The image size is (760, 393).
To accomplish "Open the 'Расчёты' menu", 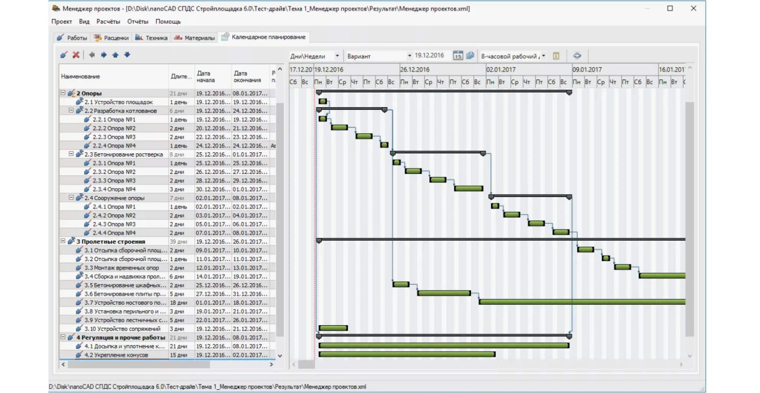I will (108, 22).
